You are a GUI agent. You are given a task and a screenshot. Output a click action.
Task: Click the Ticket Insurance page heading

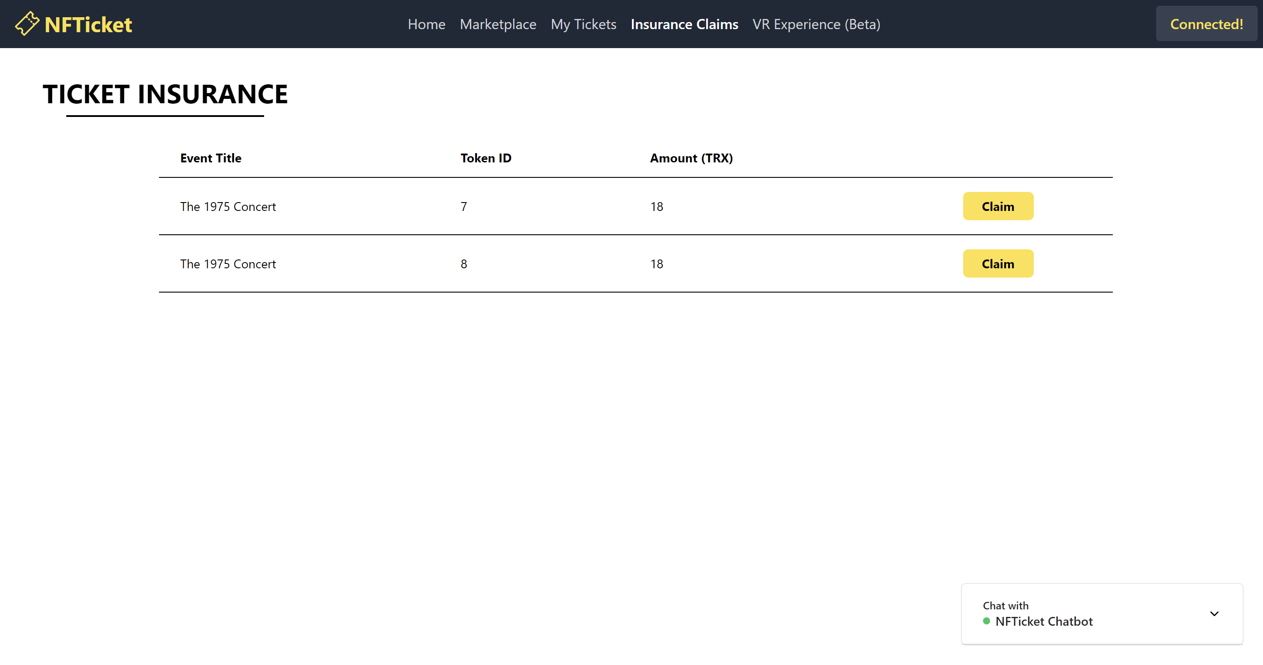(165, 94)
